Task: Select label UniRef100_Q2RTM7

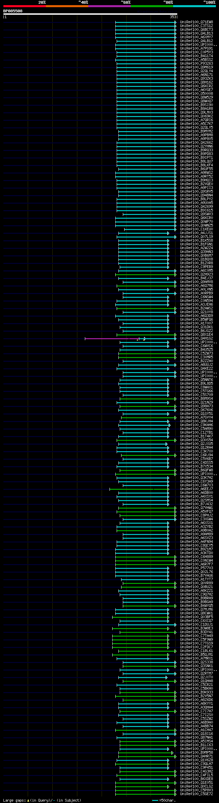Action: (x=196, y=674)
